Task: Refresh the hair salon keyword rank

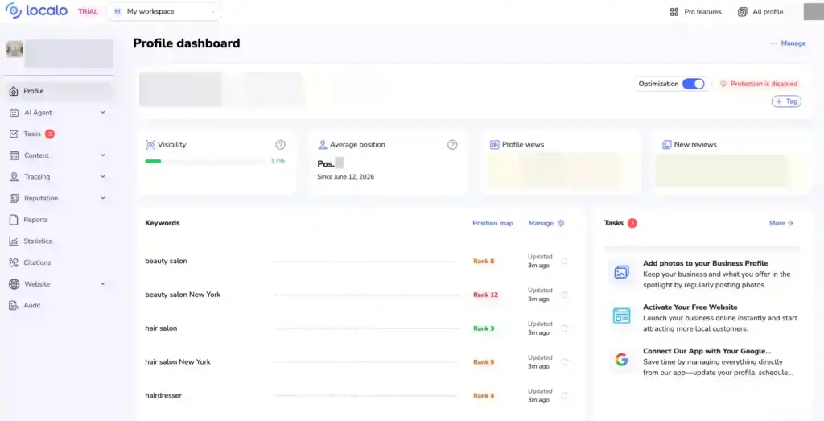Action: [x=564, y=328]
